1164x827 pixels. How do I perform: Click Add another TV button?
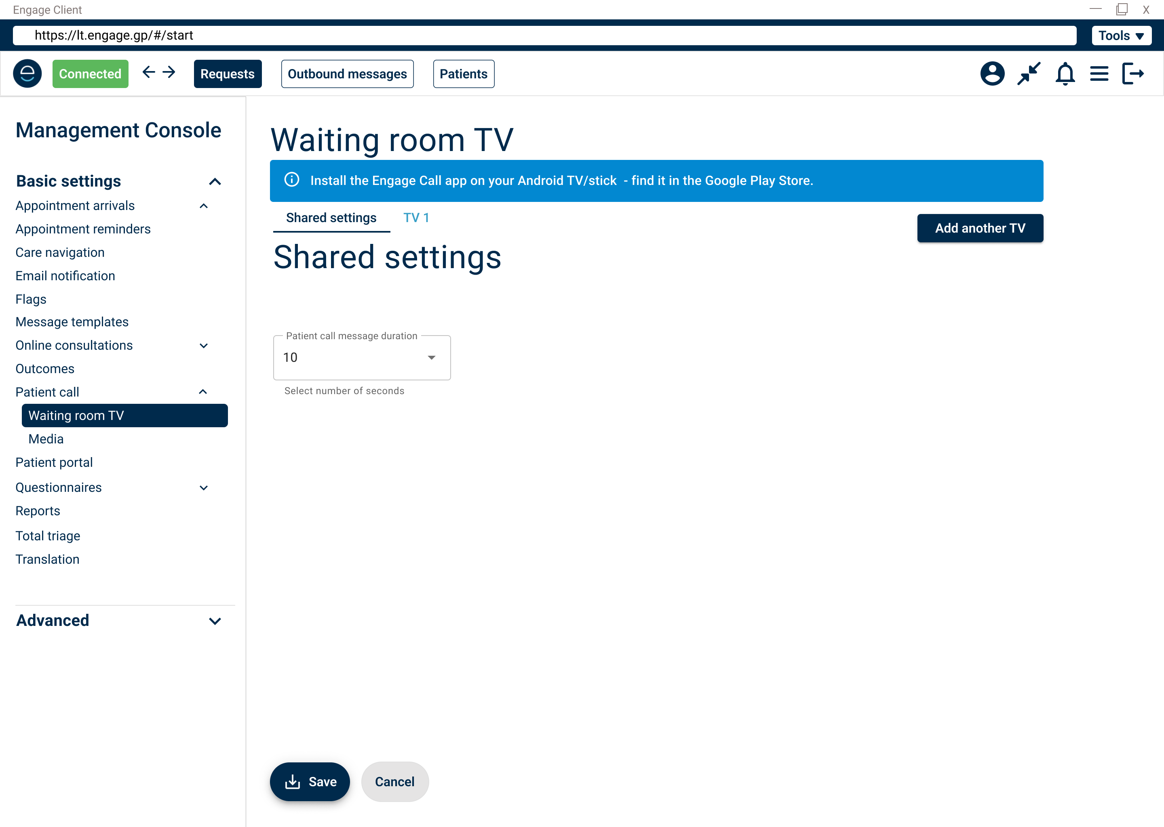pos(980,228)
